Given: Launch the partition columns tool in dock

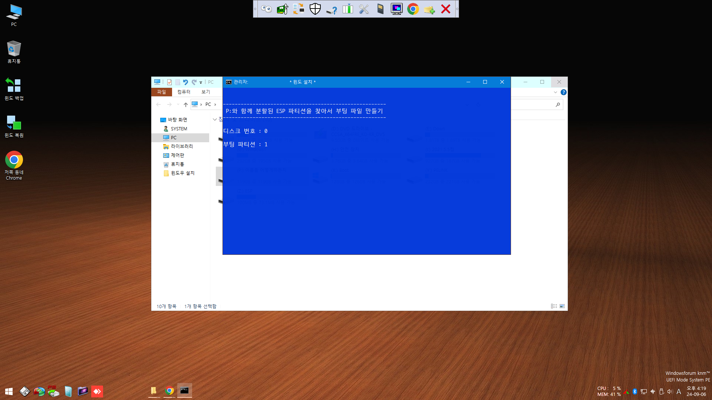Looking at the screenshot, I should tap(348, 9).
